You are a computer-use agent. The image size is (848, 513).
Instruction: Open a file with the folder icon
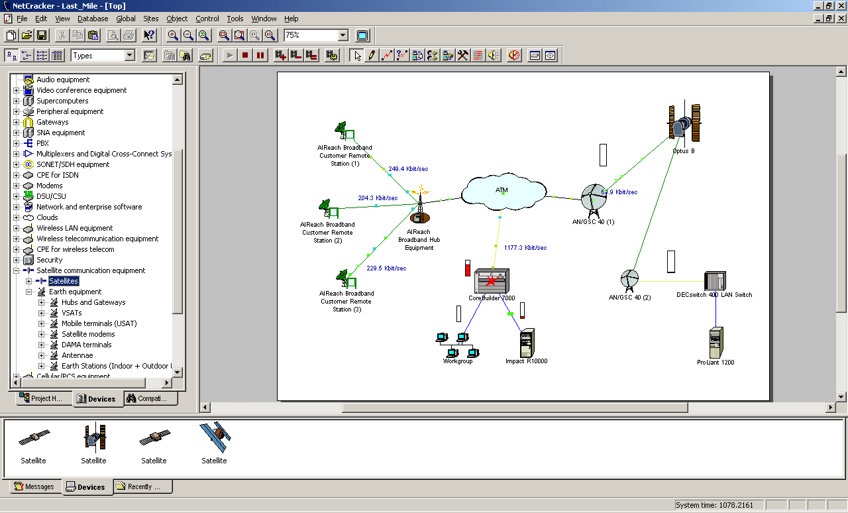(26, 35)
